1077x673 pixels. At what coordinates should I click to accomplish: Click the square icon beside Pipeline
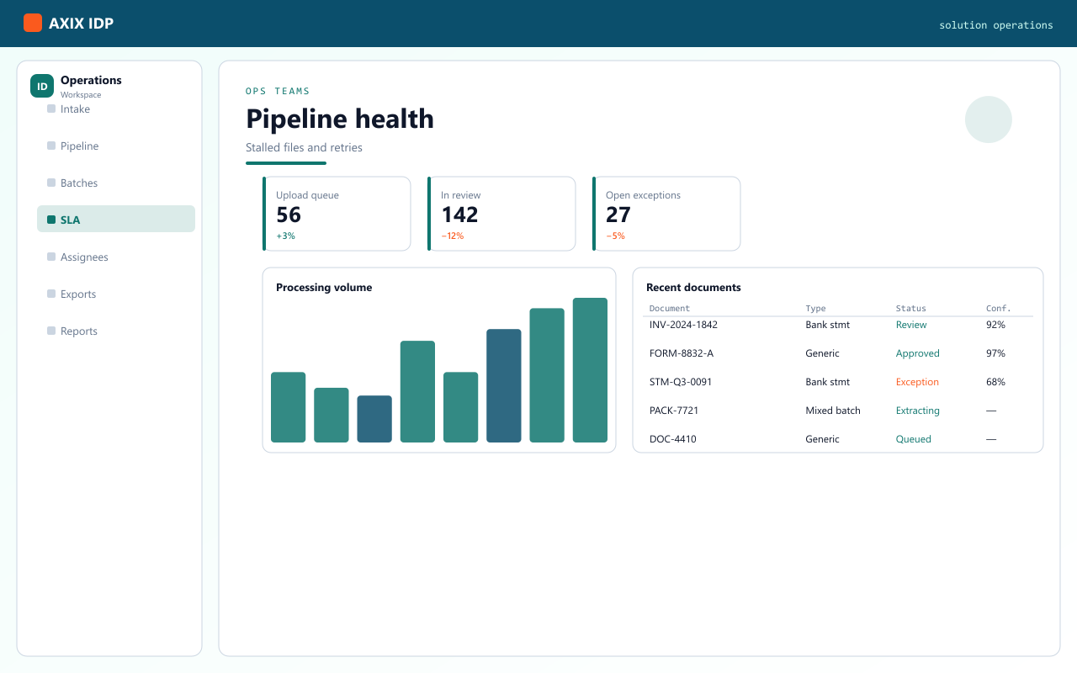click(51, 146)
